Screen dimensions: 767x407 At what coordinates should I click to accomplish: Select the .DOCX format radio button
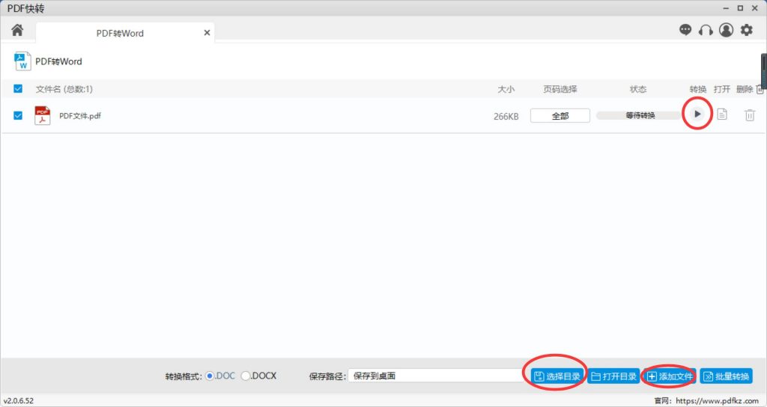[x=245, y=376]
